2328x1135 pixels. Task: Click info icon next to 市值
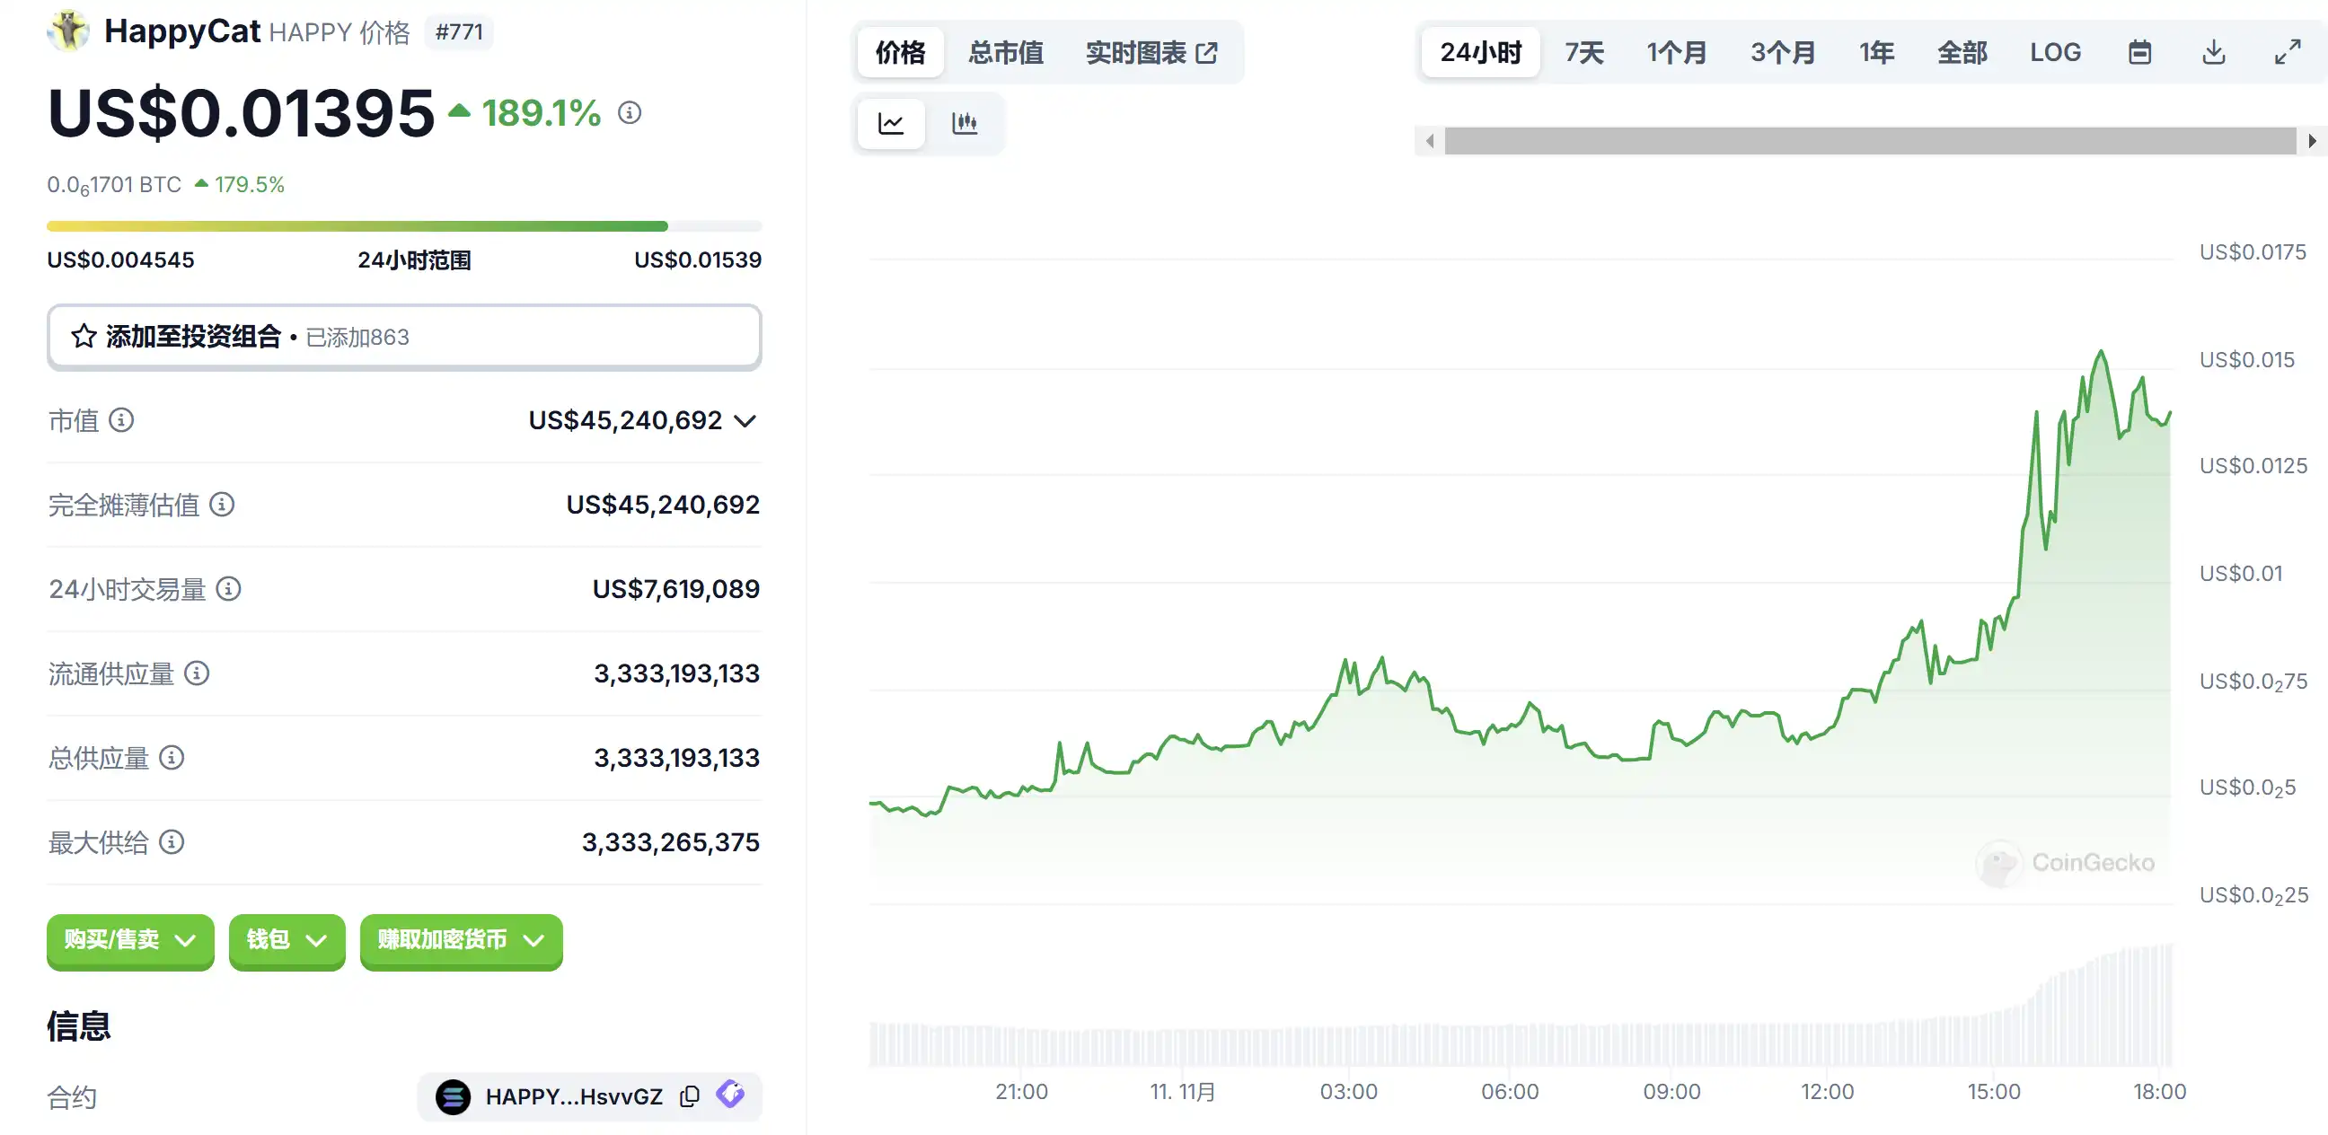click(x=121, y=420)
